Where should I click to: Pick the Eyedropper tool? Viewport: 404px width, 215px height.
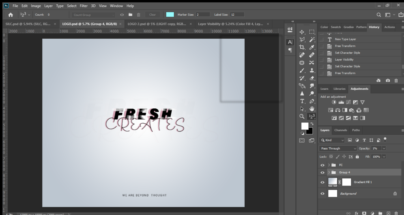[x=312, y=47]
